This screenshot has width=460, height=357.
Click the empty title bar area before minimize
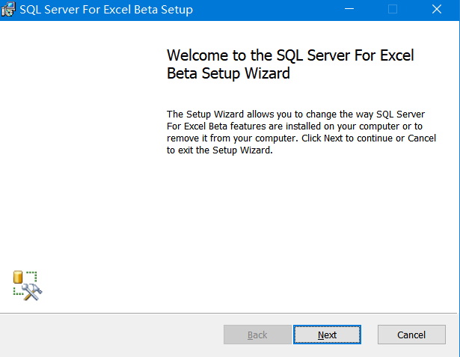click(262, 10)
